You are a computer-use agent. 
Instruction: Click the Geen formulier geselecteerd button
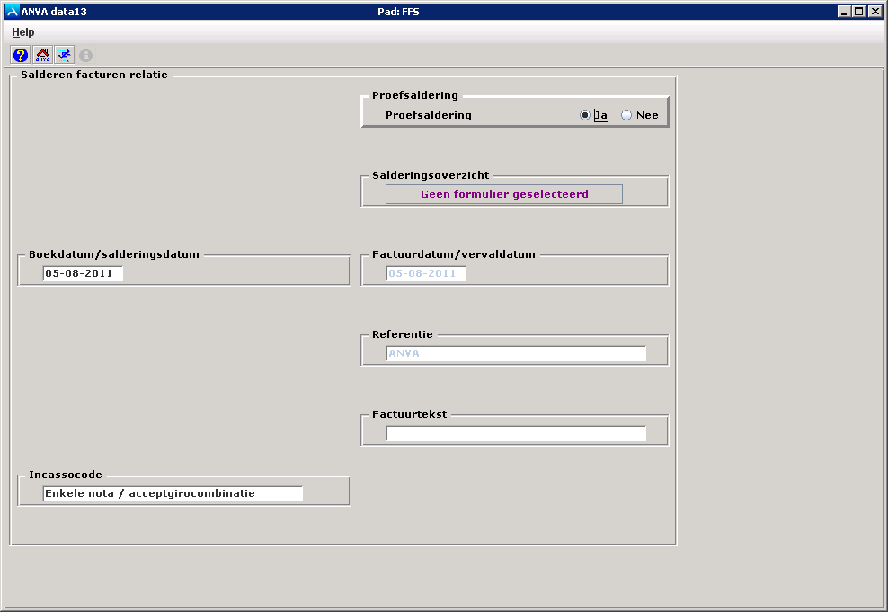click(503, 194)
